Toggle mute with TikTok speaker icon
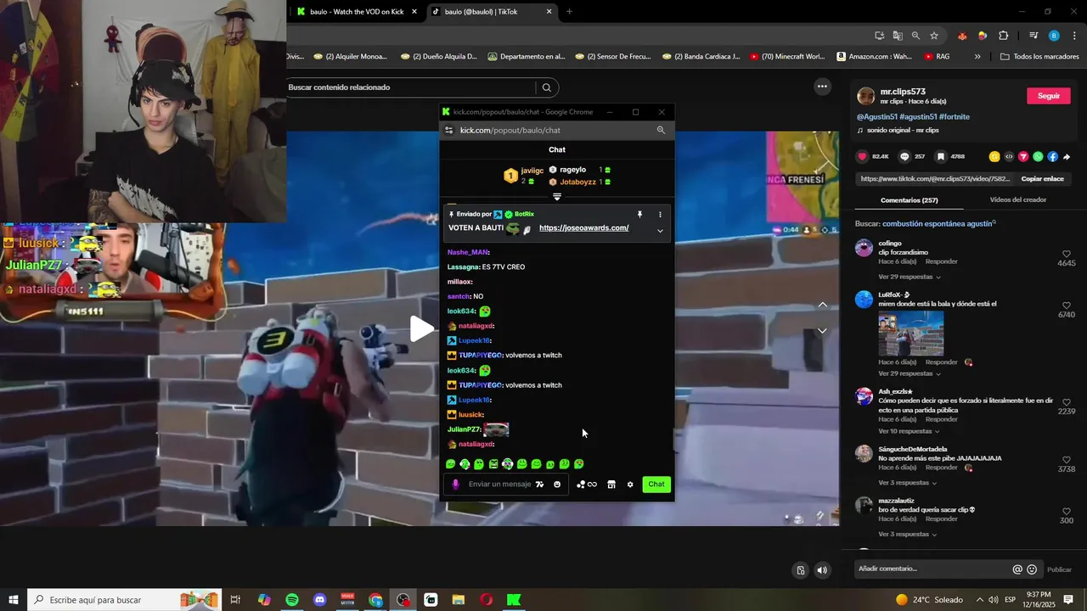1087x611 pixels. point(822,570)
